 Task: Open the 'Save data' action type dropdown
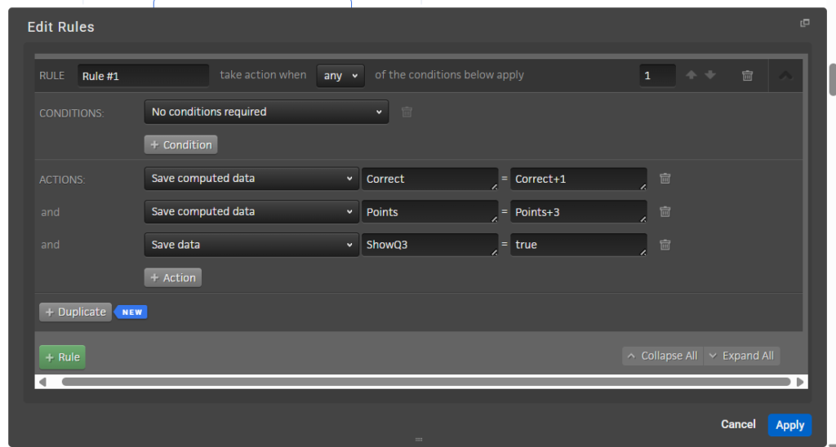(x=251, y=245)
